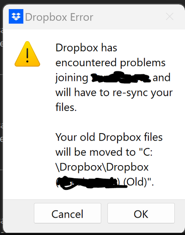This screenshot has height=235, width=185.
Task: Click the "will have to re-sync your" line
Action: click(x=114, y=92)
